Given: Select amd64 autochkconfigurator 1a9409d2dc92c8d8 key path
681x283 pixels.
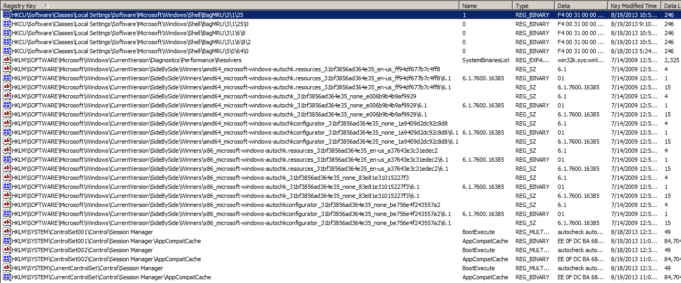Looking at the screenshot, I should [x=229, y=123].
